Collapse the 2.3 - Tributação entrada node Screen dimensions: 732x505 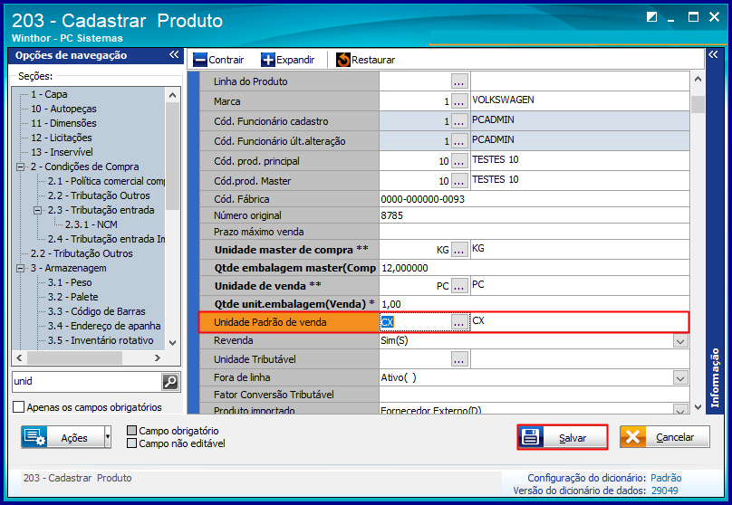[x=37, y=210]
